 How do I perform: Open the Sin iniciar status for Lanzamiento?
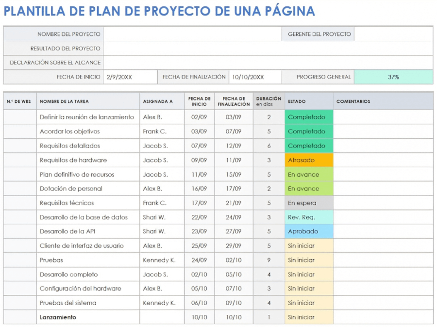click(308, 317)
